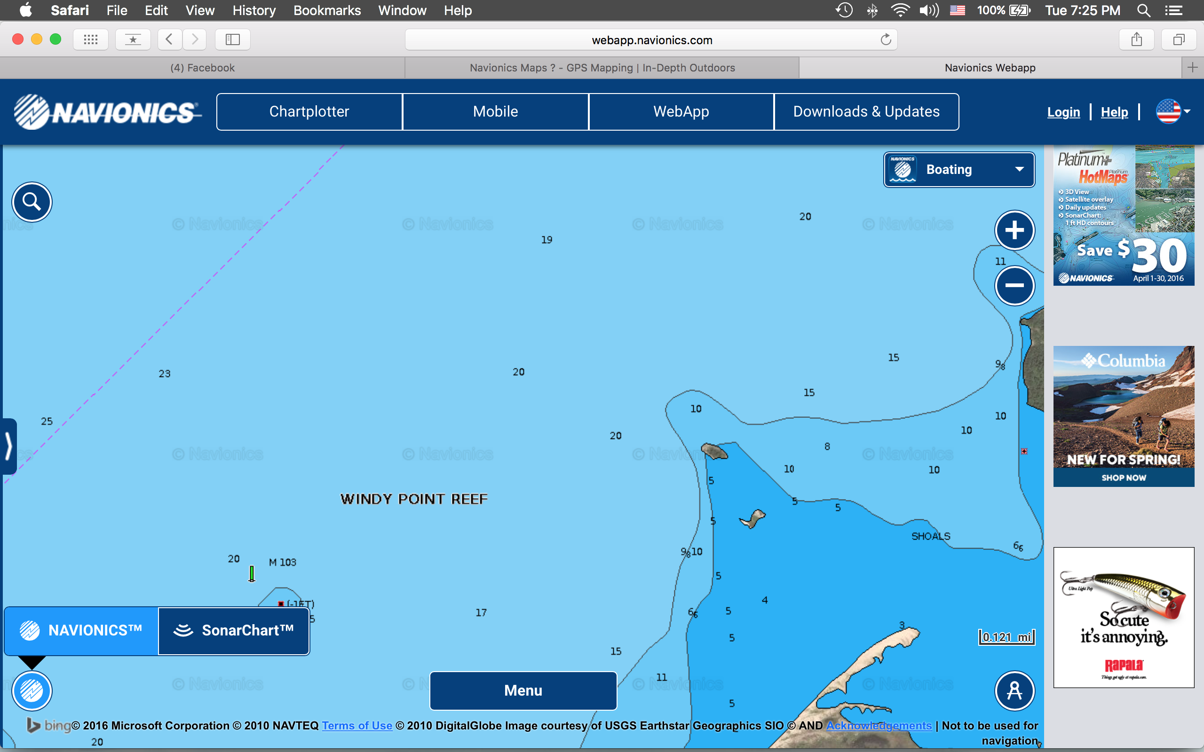Click the Help link in header

1114,112
